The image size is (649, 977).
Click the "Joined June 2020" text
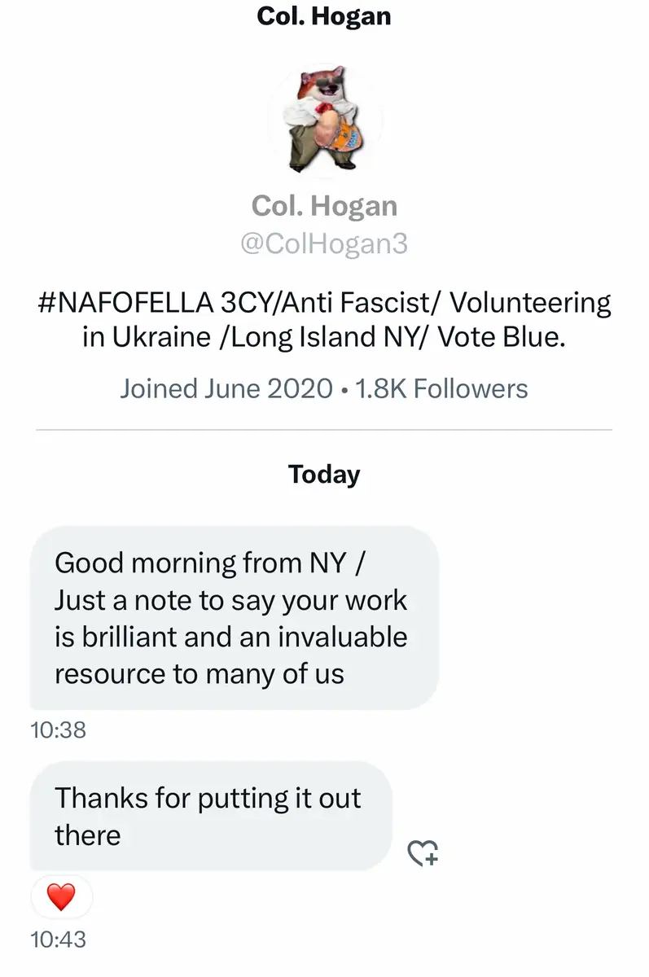pyautogui.click(x=226, y=388)
